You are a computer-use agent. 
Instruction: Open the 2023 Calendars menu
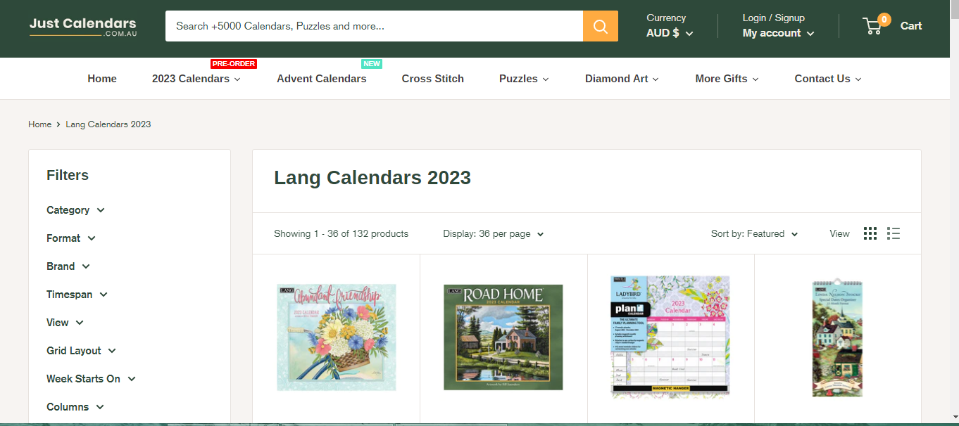(x=196, y=79)
